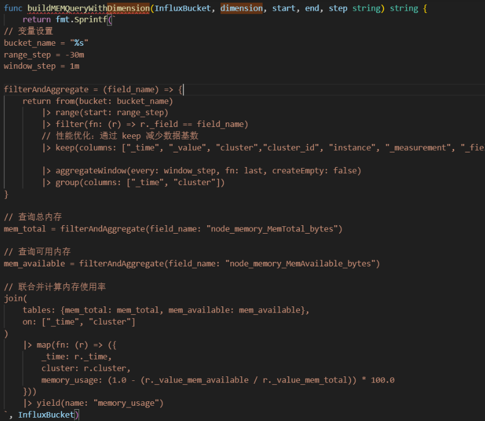Viewport: 485px width, 421px height.
Task: Click the memory_usage calculation line
Action: coord(218,380)
